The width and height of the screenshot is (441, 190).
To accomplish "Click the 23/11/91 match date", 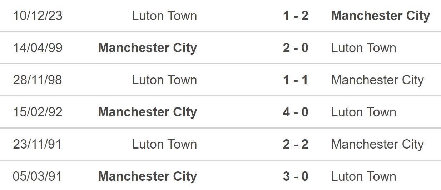I will (x=38, y=144).
